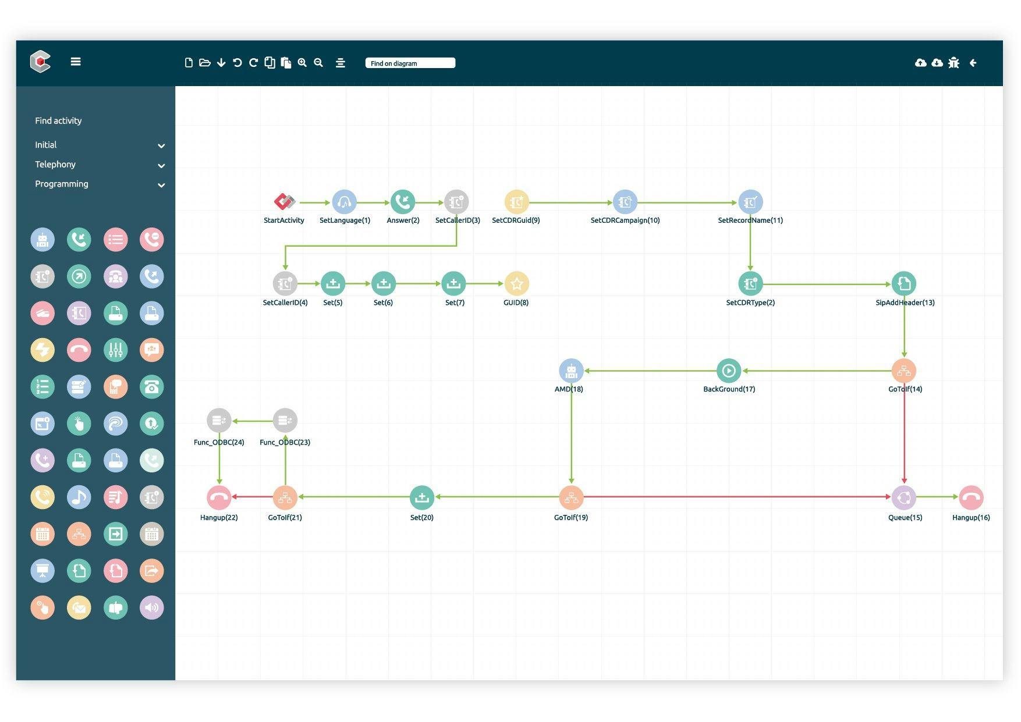
Task: Auto-align the diagram layout
Action: [x=341, y=63]
